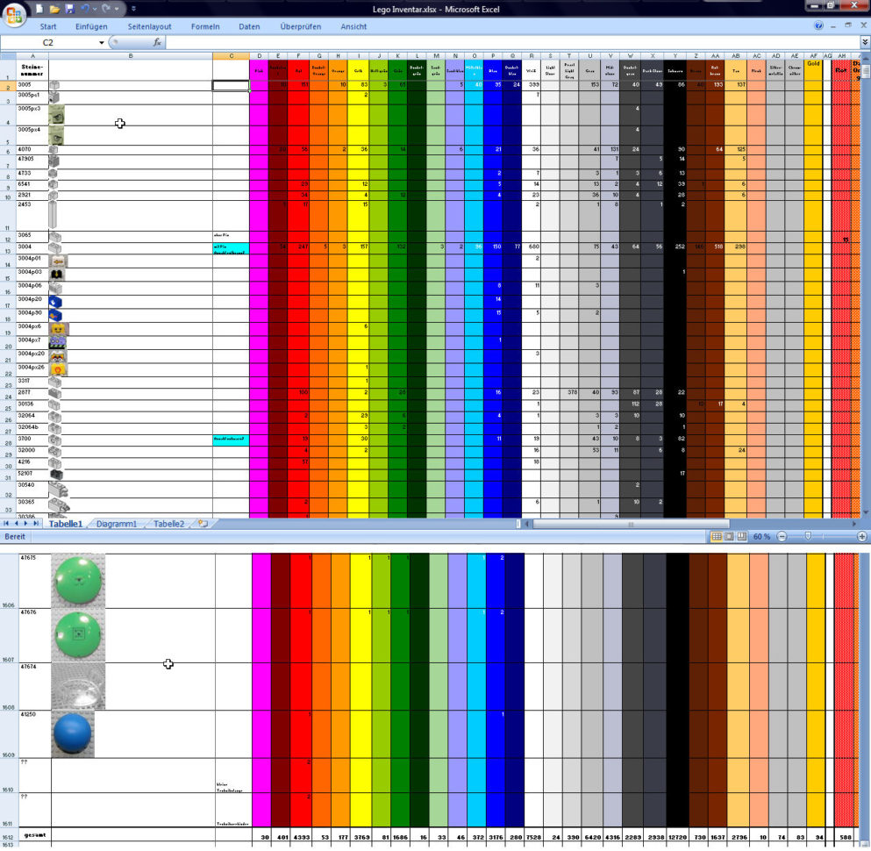The height and width of the screenshot is (851, 871).
Task: Switch to the Tabelle2 sheet
Action: (x=167, y=523)
